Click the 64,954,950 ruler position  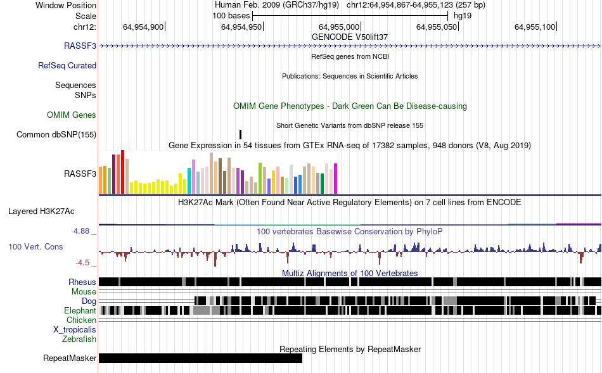click(241, 27)
